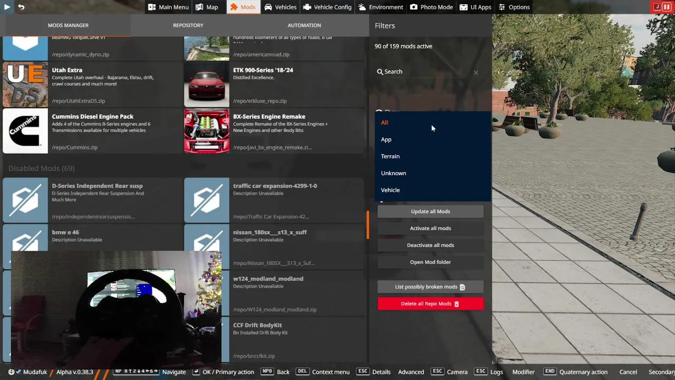
Task: Click disabled icon for bmw e 46
Action: point(25,237)
